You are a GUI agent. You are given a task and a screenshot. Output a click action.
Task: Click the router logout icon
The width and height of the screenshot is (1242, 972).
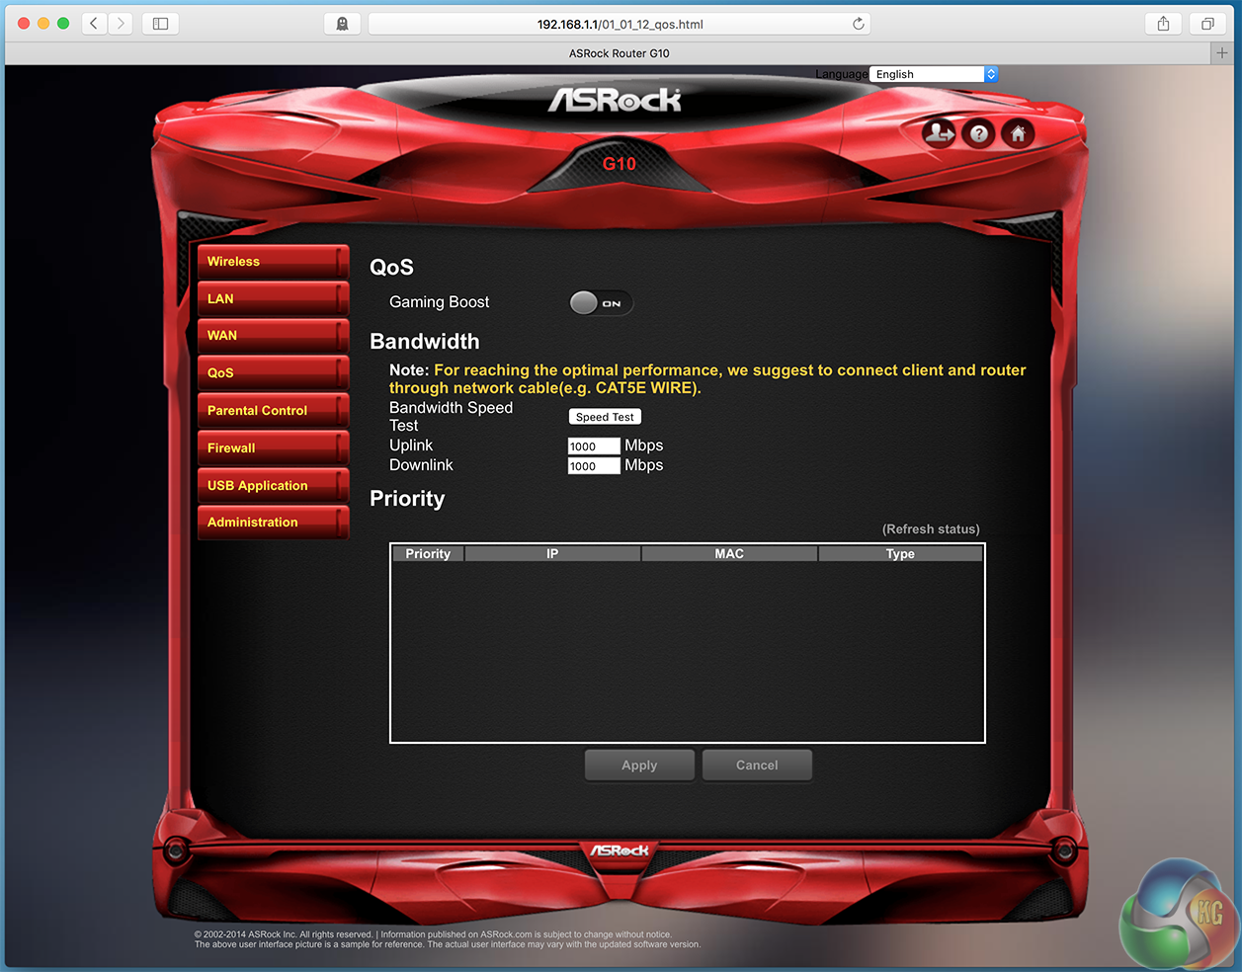tap(939, 132)
